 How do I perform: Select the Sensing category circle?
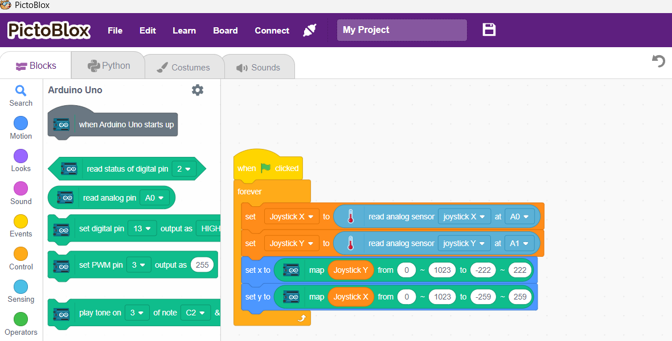pyautogui.click(x=21, y=286)
